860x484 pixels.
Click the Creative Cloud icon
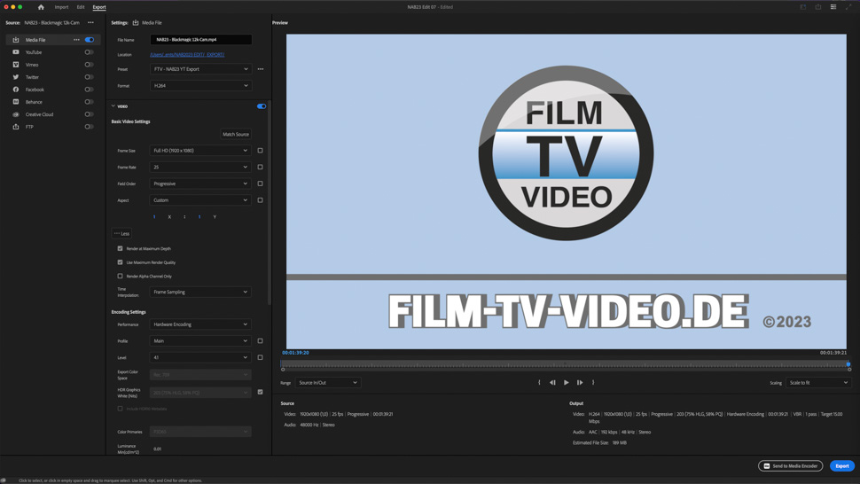(16, 114)
